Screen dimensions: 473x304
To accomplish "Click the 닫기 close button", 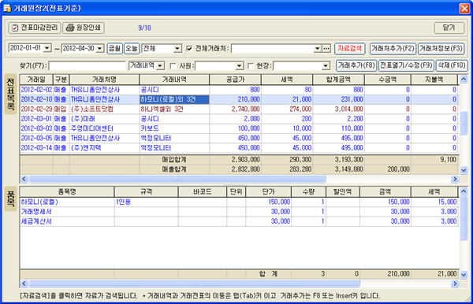I will point(449,28).
